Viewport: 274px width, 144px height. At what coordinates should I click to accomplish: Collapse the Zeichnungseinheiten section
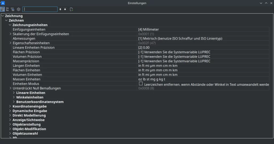click(10, 25)
